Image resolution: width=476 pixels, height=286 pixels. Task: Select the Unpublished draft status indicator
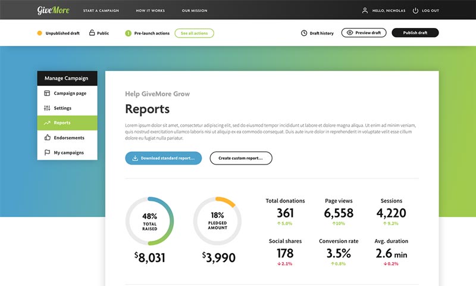pyautogui.click(x=39, y=33)
